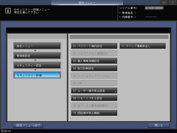The height and width of the screenshot is (133, 177).
Task: Click the 内線番号 label
Action: click(127, 17)
